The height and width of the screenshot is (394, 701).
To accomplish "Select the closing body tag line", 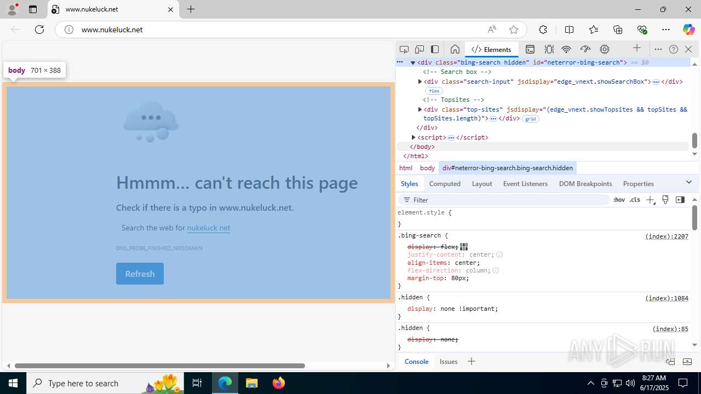I will [422, 147].
